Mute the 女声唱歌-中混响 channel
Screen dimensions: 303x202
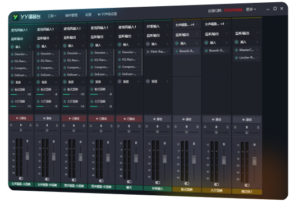pyautogui.click(x=47, y=118)
